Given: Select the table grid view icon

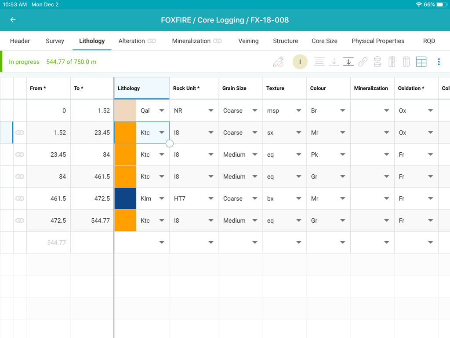Looking at the screenshot, I should coord(421,62).
